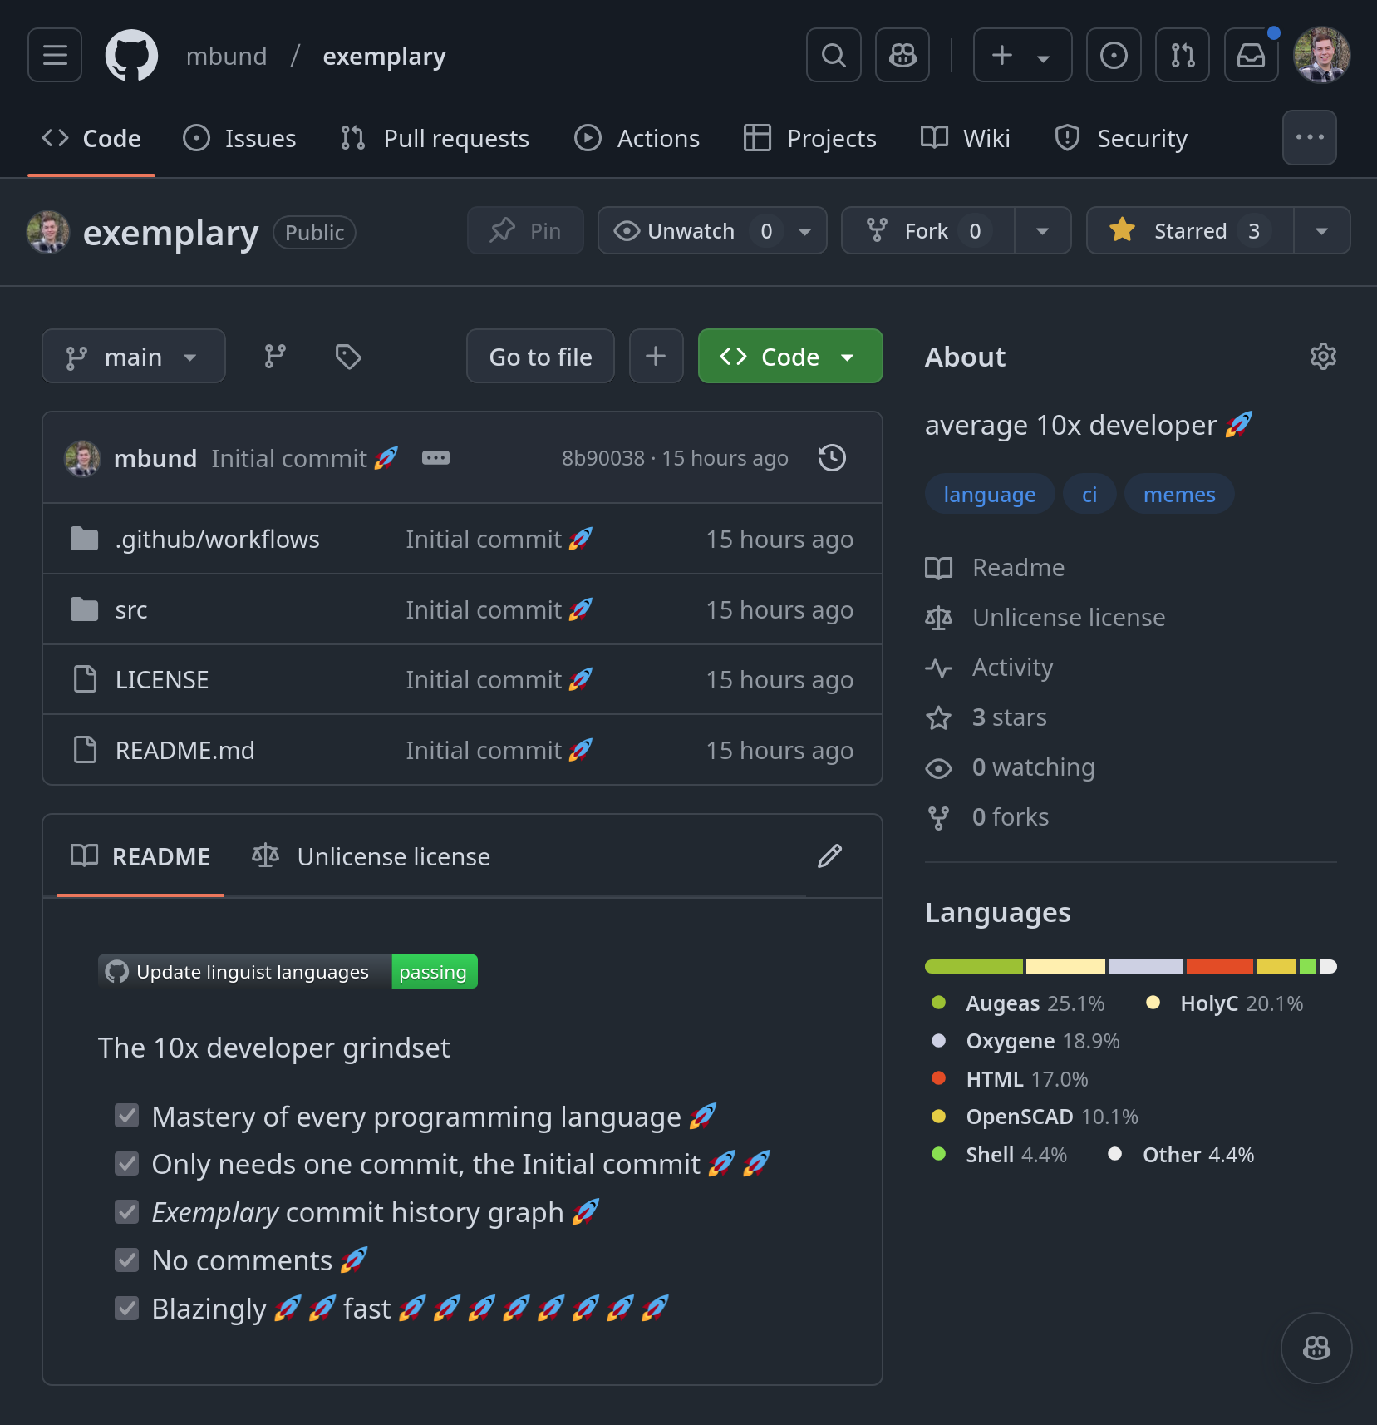The image size is (1377, 1425).
Task: Select Unlicense license tab in viewer
Action: [371, 857]
